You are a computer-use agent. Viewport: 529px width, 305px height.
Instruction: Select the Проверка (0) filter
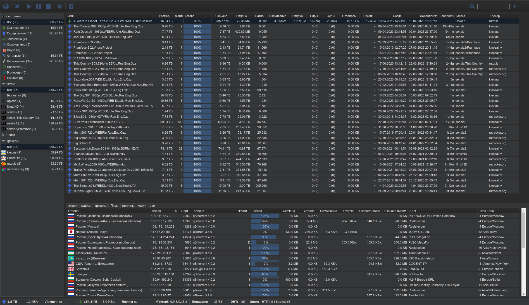[32, 67]
